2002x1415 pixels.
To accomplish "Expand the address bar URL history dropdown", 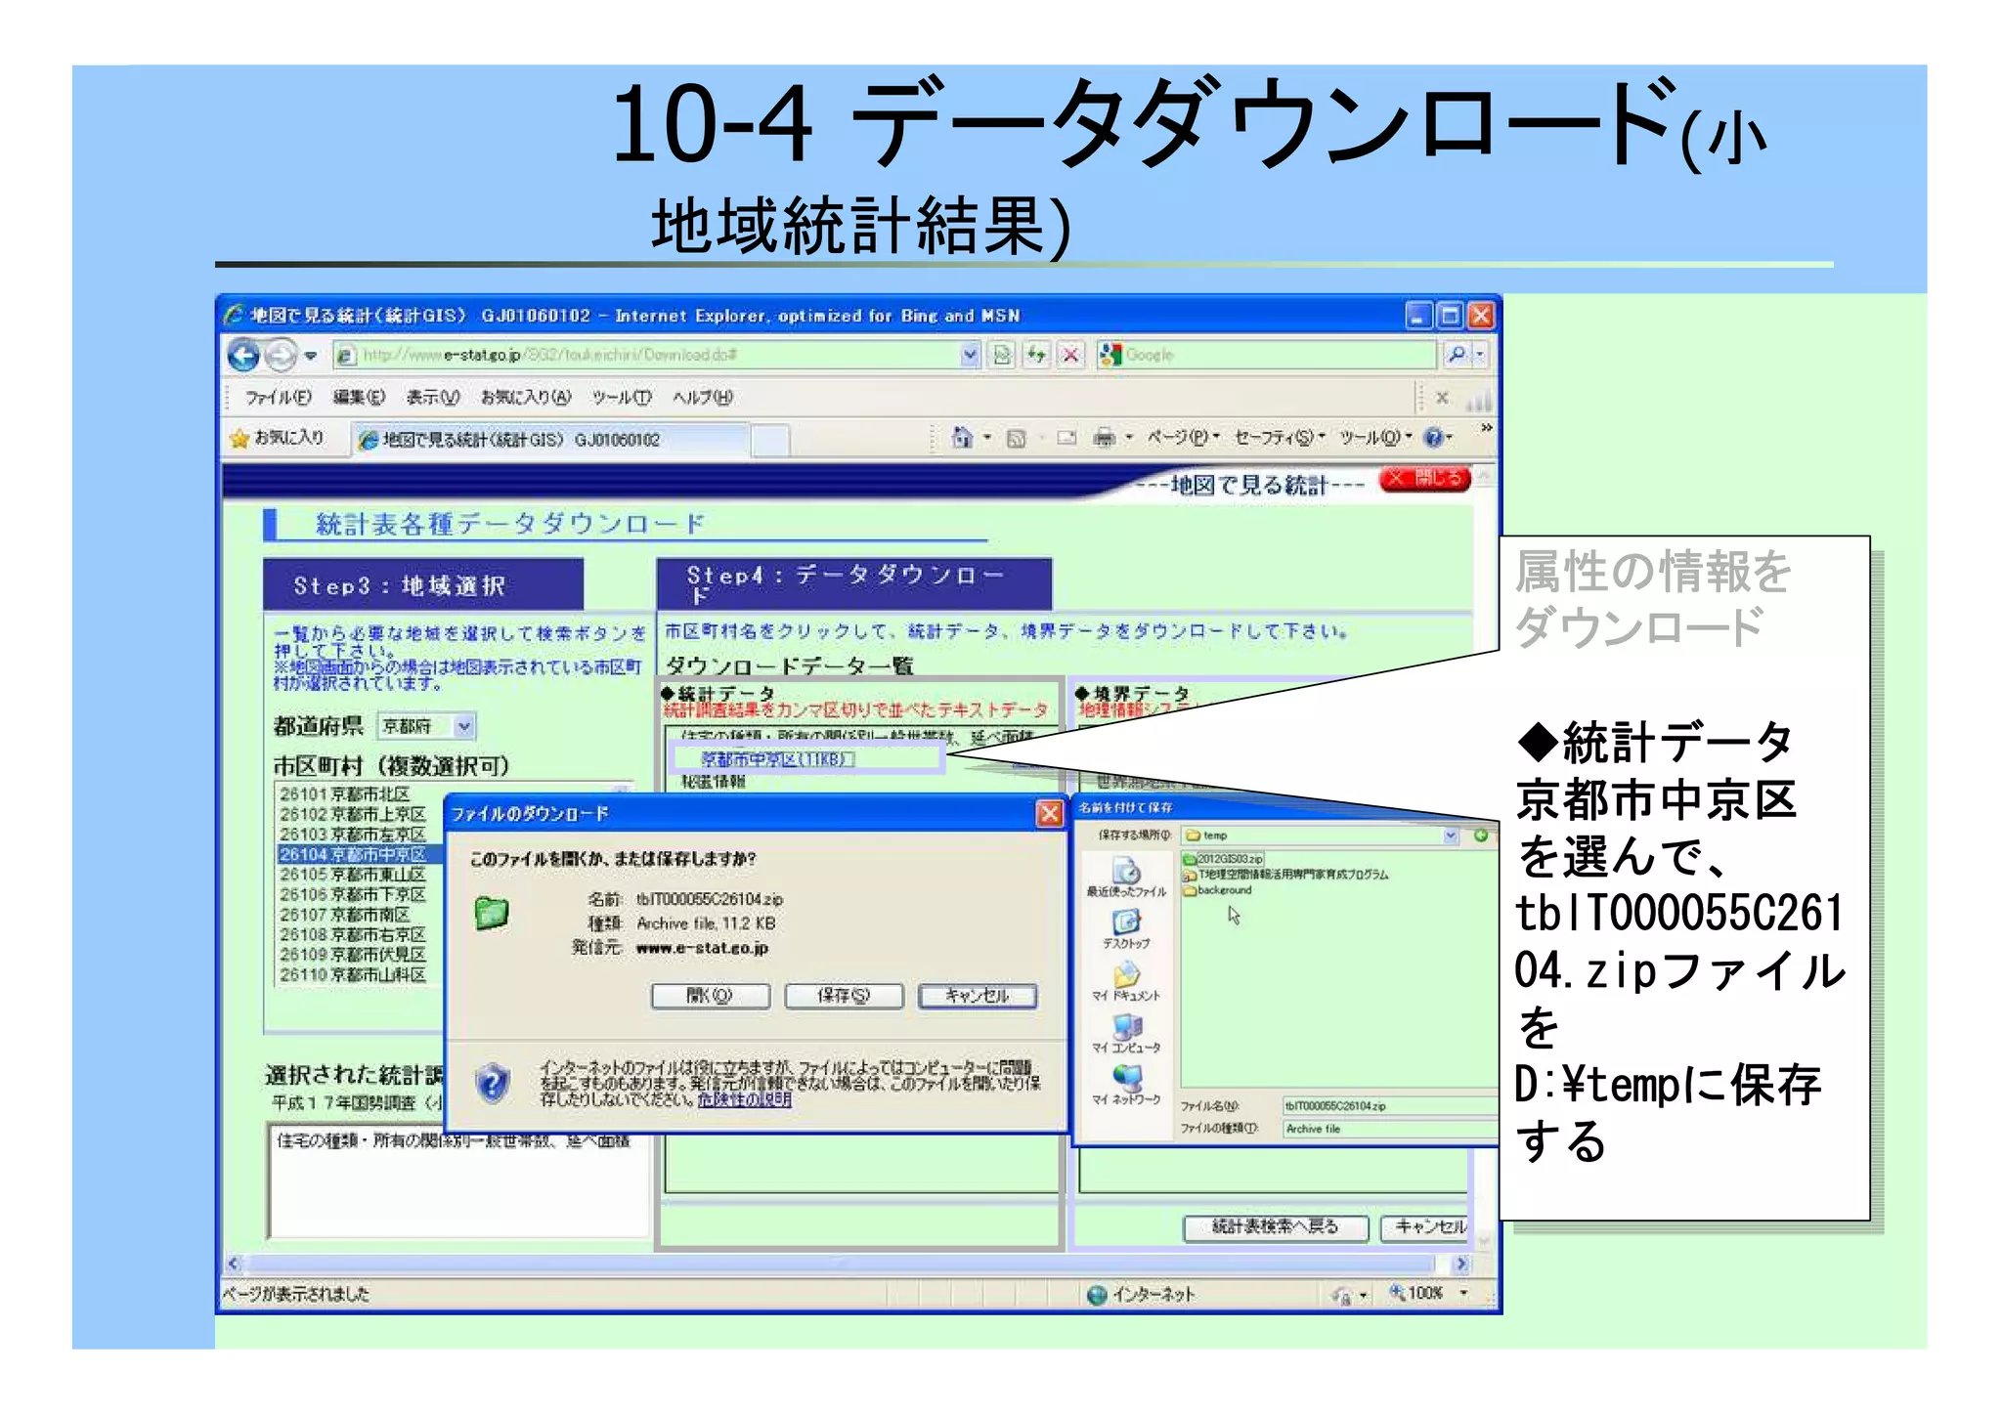I will (970, 355).
